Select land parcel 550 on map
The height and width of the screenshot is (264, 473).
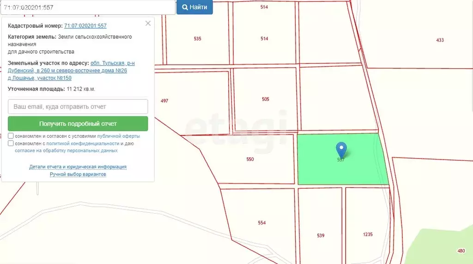click(x=250, y=159)
